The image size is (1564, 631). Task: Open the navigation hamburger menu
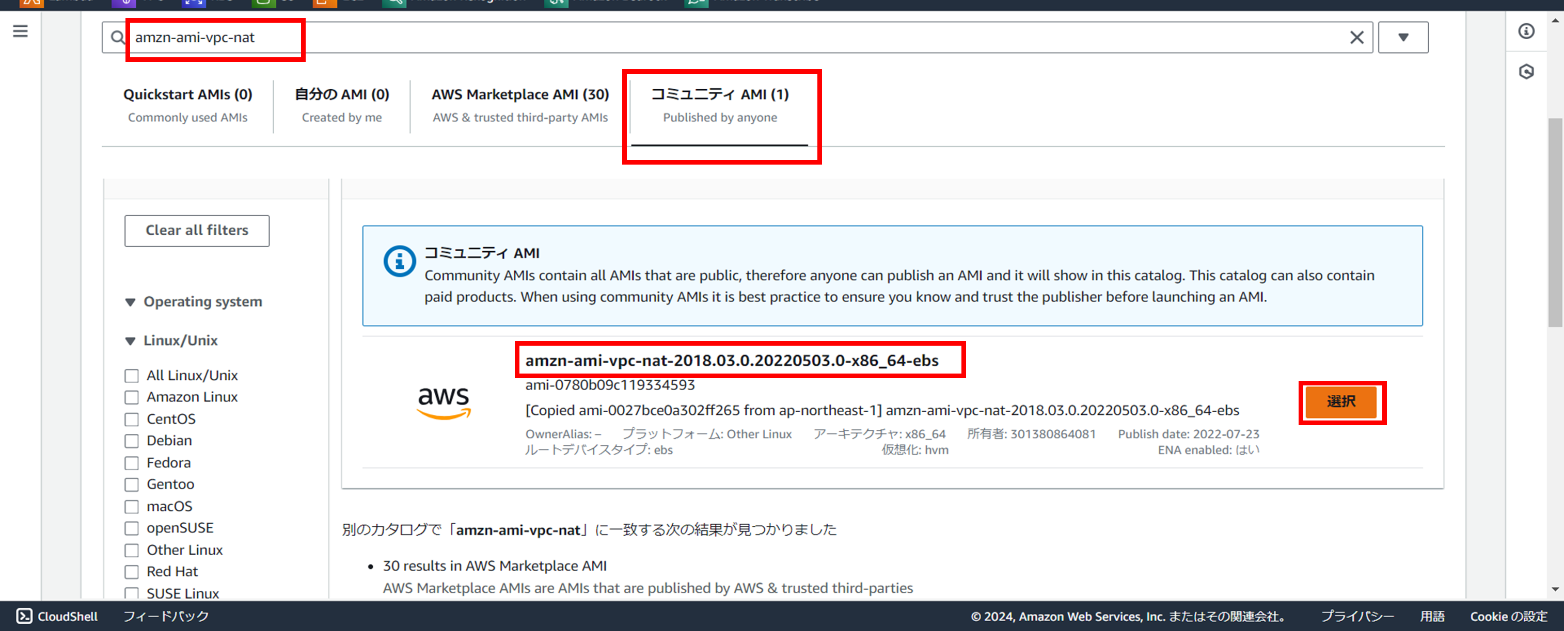click(21, 30)
